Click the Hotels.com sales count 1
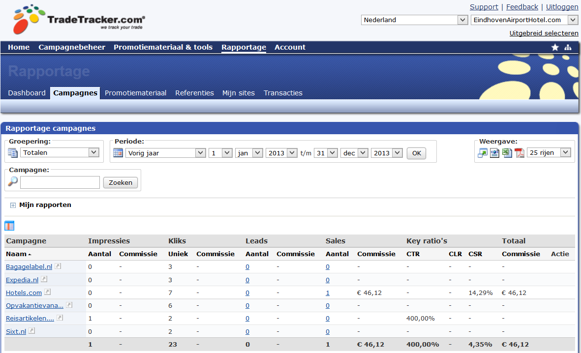This screenshot has width=581, height=353. pyautogui.click(x=328, y=293)
